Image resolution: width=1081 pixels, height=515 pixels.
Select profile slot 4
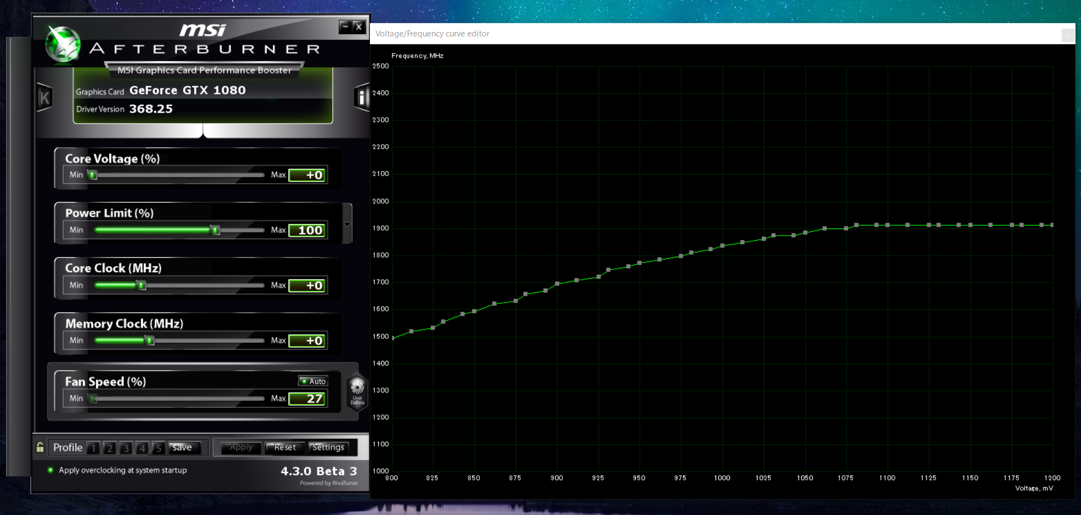coord(142,448)
